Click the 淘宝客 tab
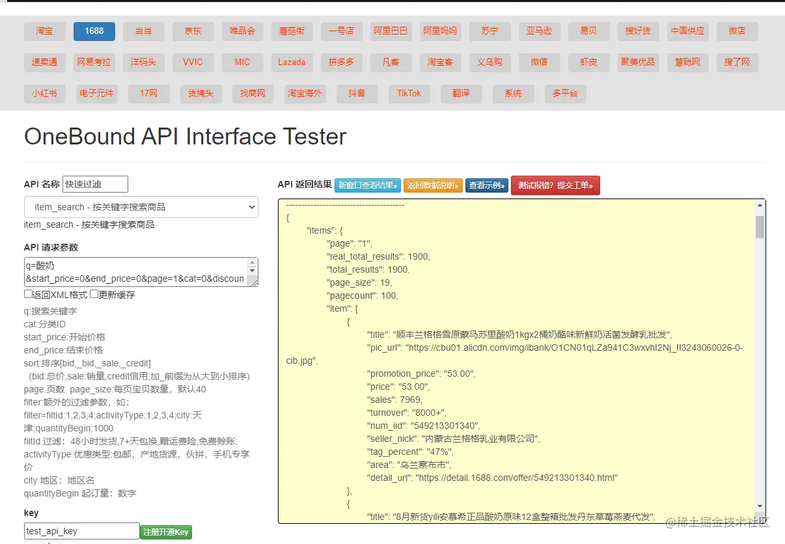Viewport: 785px width, 544px height. [x=441, y=62]
